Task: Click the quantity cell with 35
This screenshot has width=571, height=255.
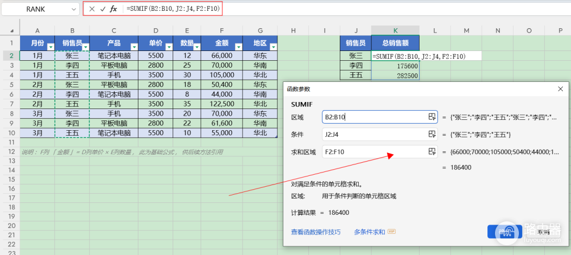Action: (187, 104)
